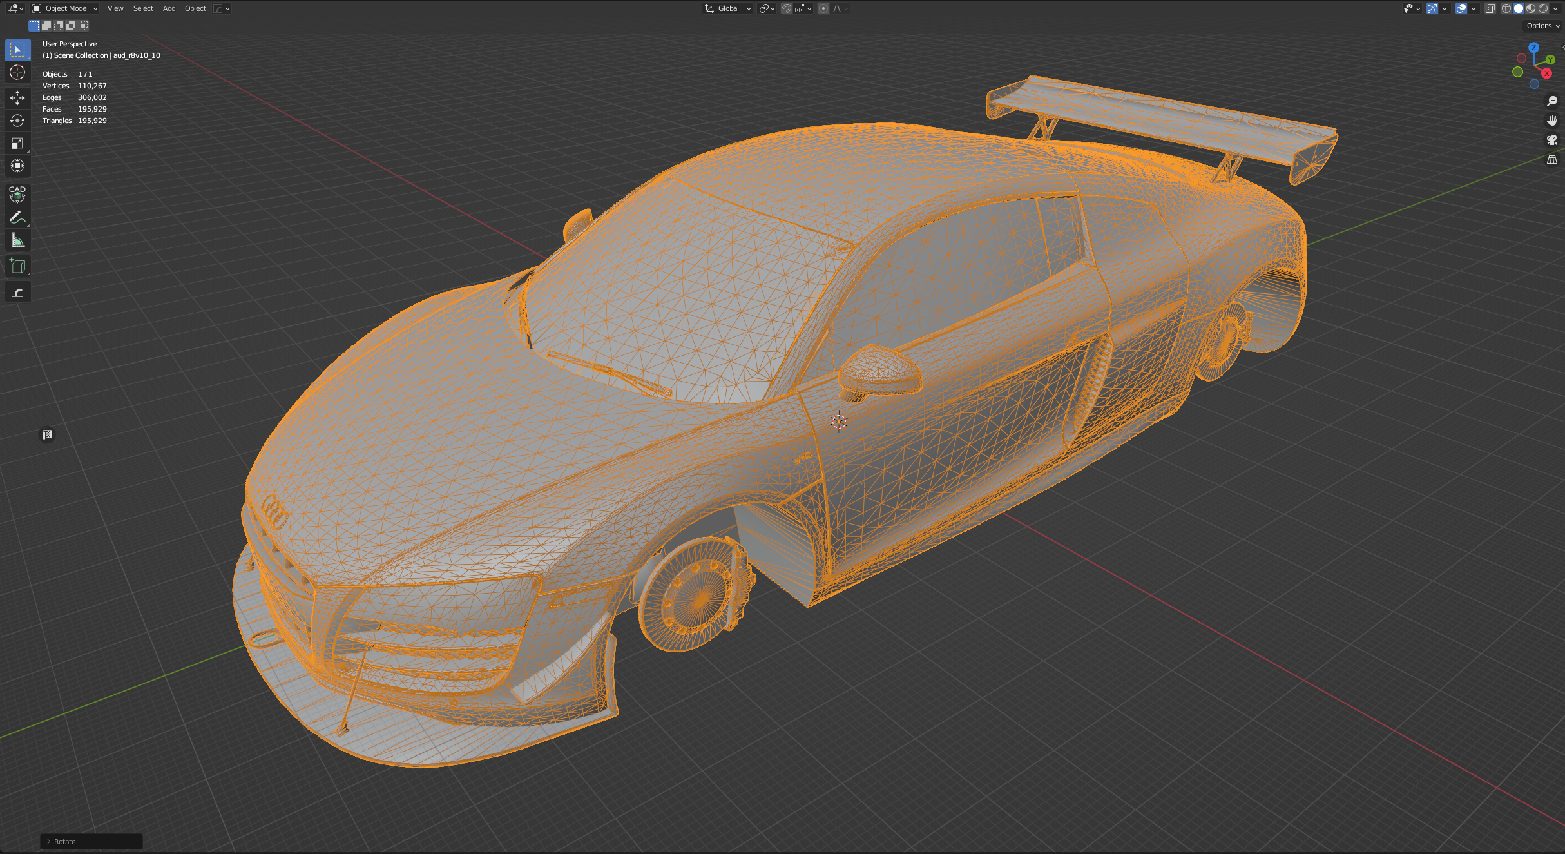Open Global transform orientation dropdown
This screenshot has height=854, width=1565.
[x=728, y=8]
